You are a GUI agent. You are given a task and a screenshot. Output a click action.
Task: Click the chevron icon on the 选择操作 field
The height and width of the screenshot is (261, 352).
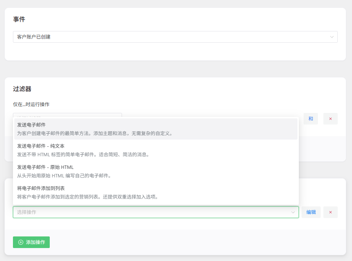click(x=294, y=212)
